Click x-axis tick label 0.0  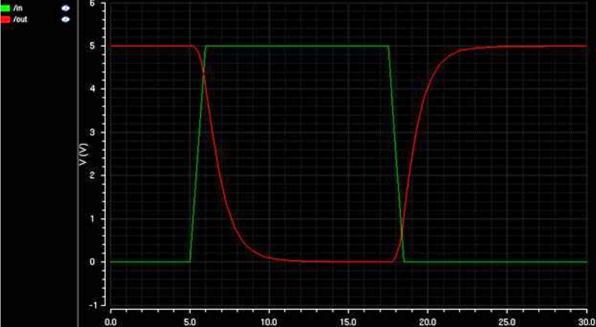[111, 322]
